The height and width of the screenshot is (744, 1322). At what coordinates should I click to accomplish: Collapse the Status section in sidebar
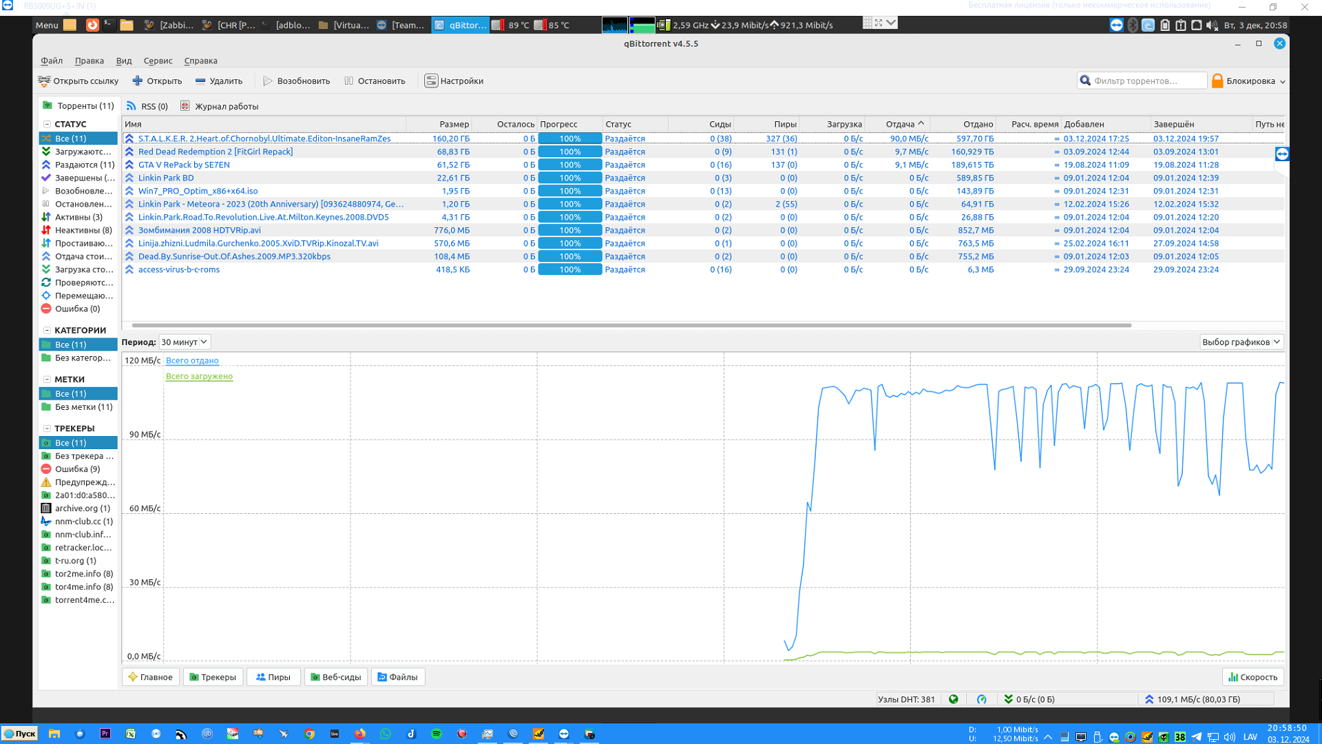pos(47,124)
